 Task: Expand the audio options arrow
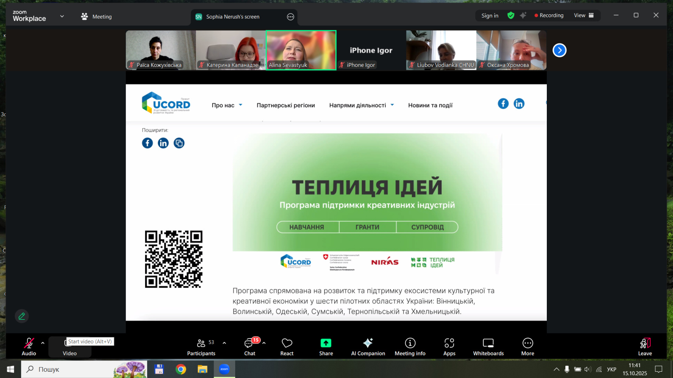42,343
